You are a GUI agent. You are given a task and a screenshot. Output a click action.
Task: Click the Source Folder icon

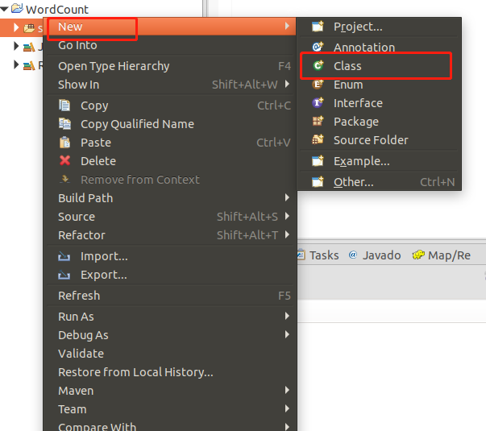pyautogui.click(x=318, y=139)
